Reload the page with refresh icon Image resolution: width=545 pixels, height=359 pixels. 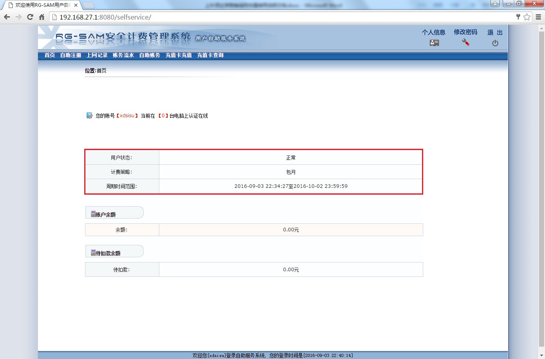click(x=30, y=17)
